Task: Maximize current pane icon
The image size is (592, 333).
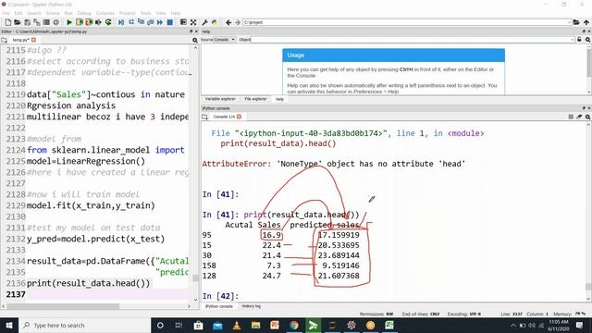Action: coord(183,22)
